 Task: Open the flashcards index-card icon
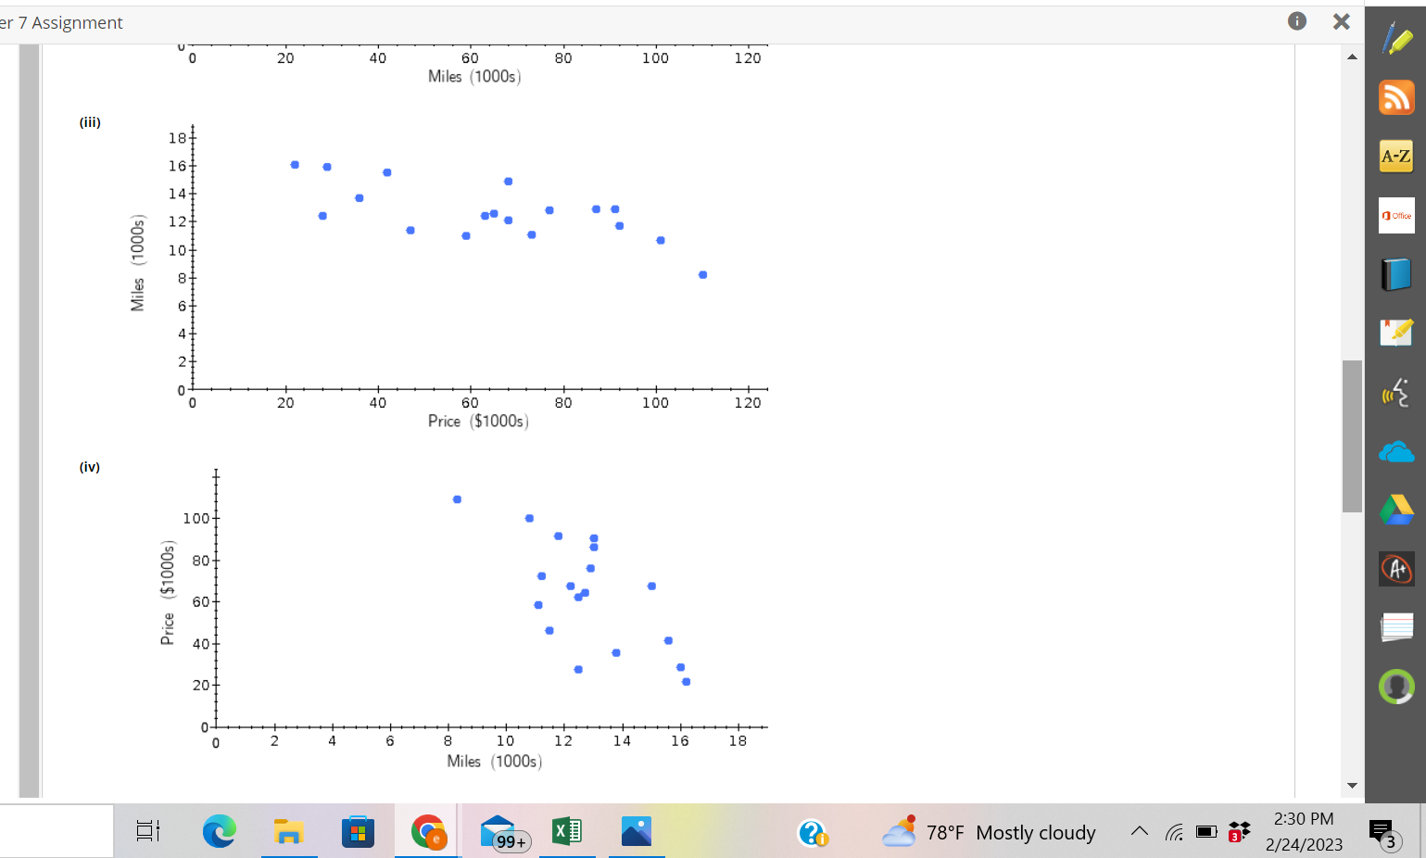(1396, 627)
